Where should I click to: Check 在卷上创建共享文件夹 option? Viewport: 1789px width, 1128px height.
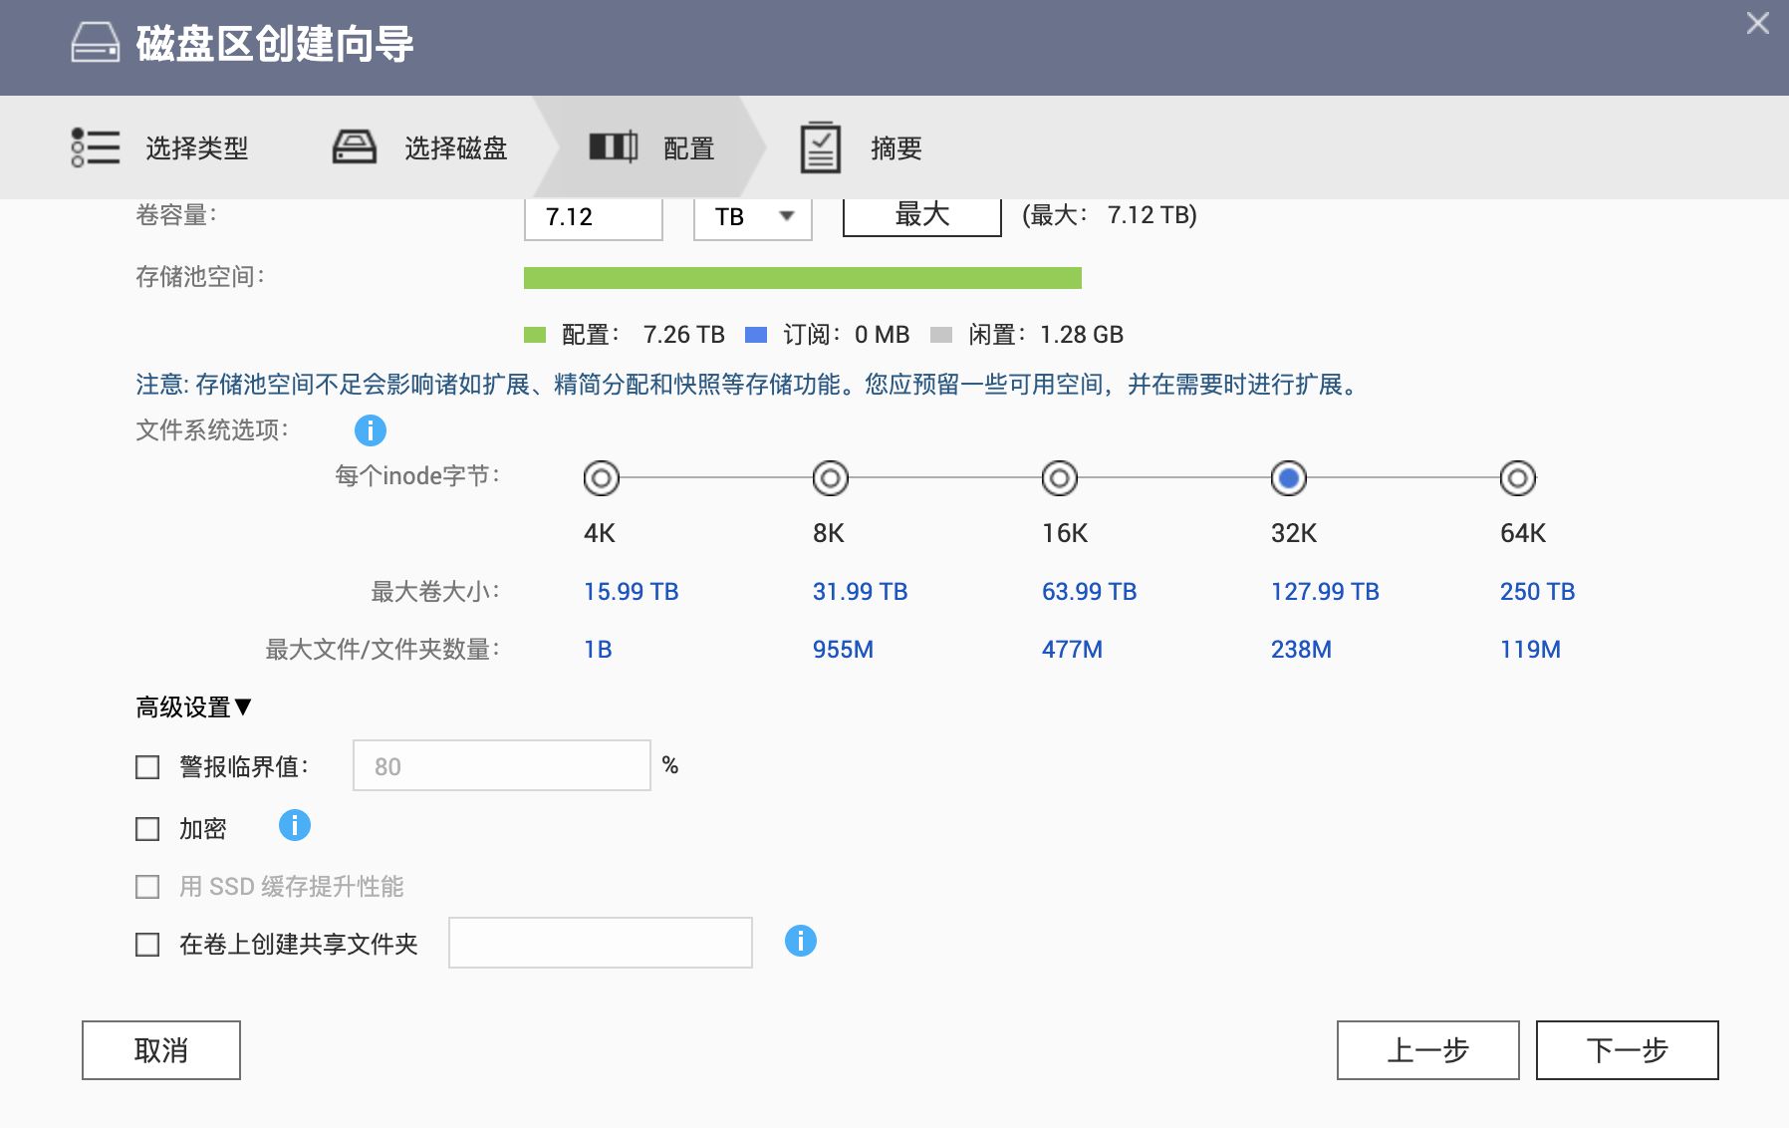147,945
